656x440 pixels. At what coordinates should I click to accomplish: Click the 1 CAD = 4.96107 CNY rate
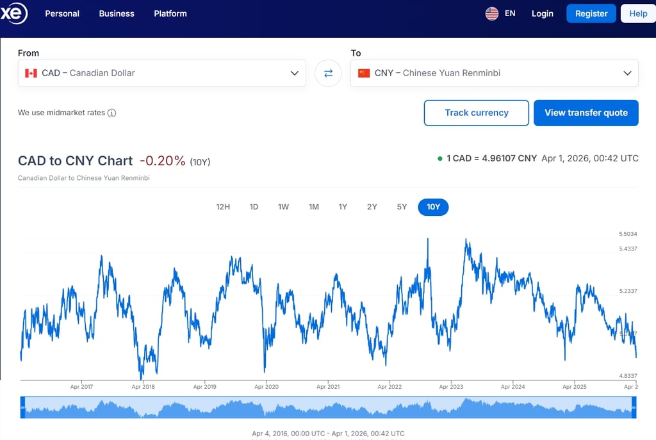pos(491,159)
